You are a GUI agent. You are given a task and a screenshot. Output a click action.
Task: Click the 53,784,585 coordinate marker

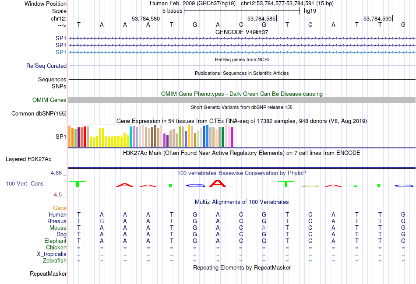tap(261, 18)
